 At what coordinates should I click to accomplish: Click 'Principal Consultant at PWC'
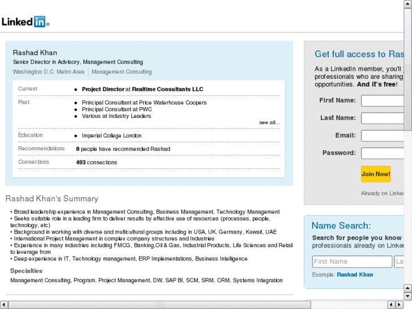(117, 109)
